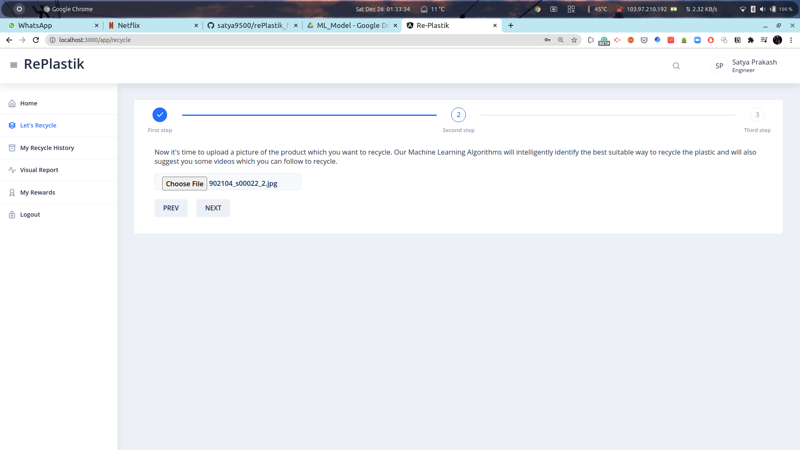Click the browser reload icon
This screenshot has width=800, height=450.
[36, 40]
